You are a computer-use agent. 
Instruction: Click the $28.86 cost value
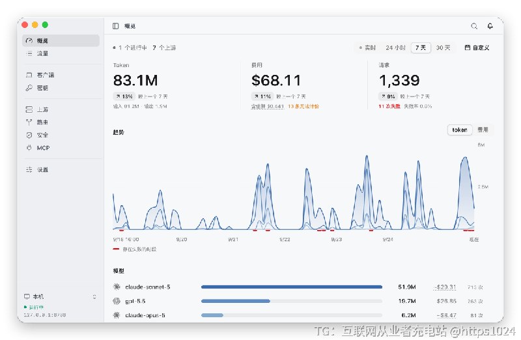(x=447, y=301)
